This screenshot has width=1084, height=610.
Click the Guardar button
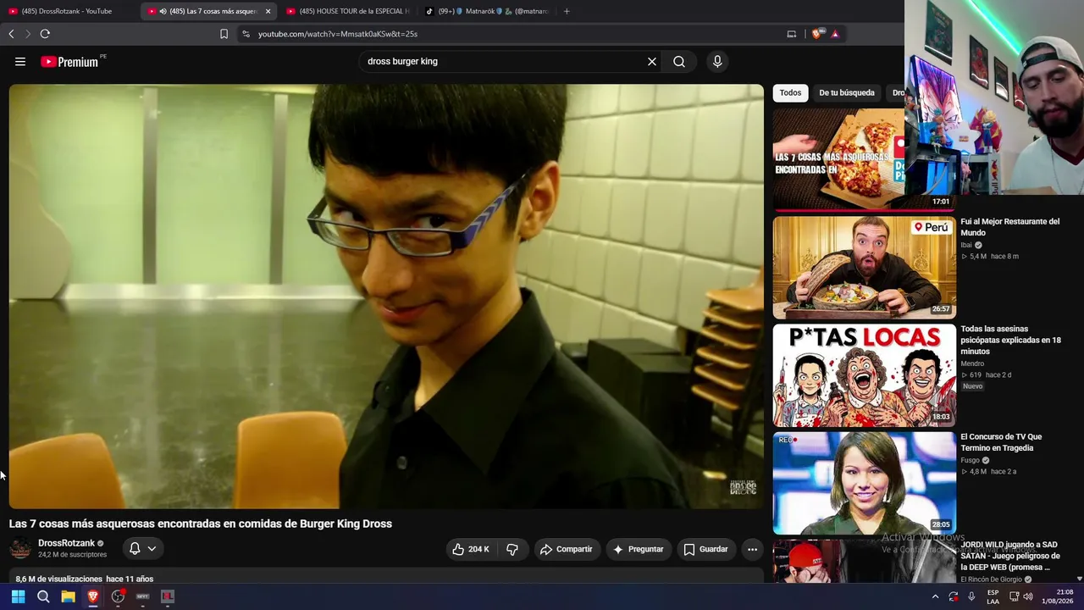705,549
